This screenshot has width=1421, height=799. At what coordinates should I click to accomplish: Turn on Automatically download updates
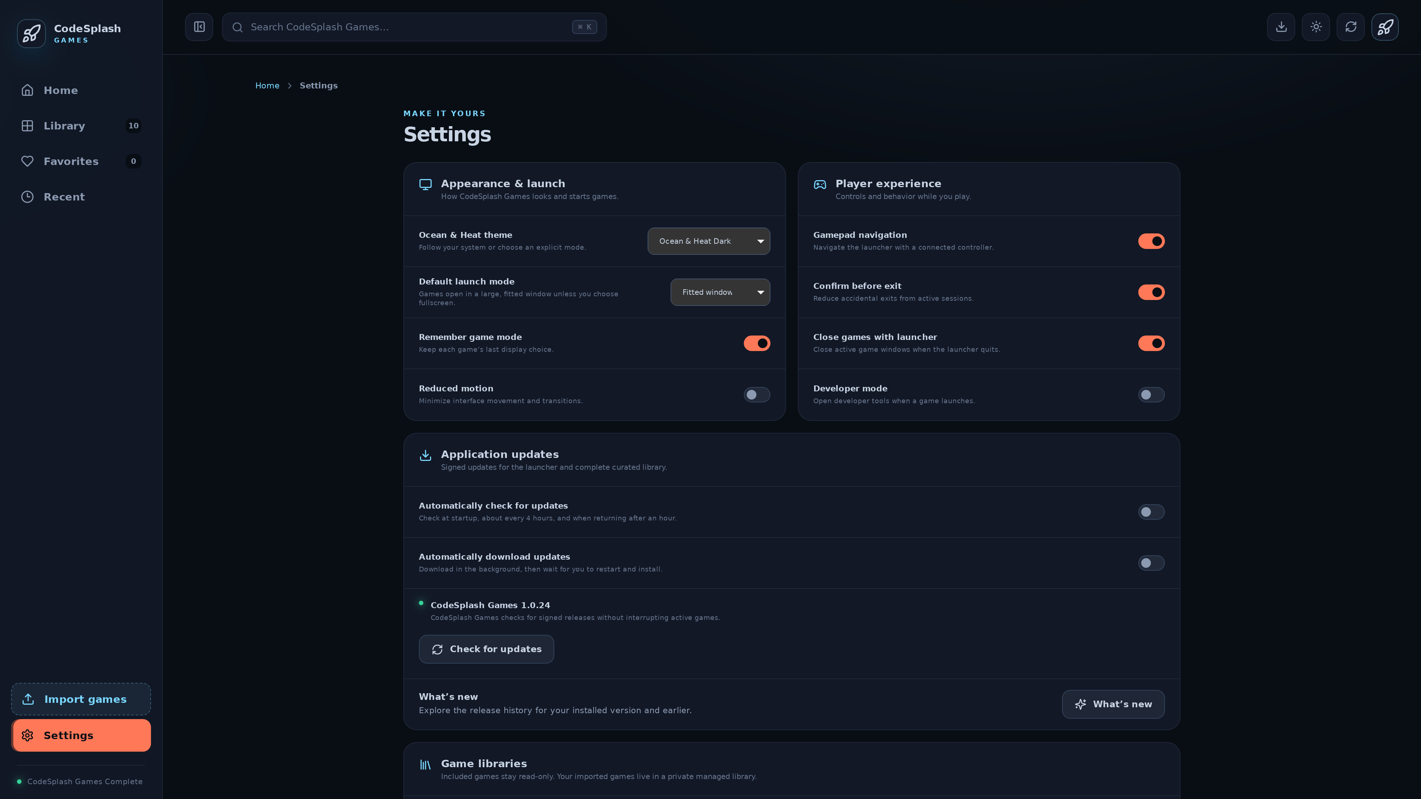tap(1151, 563)
